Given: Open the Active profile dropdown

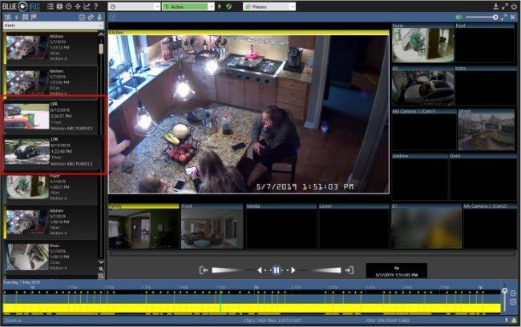Looking at the screenshot, I should [188, 6].
